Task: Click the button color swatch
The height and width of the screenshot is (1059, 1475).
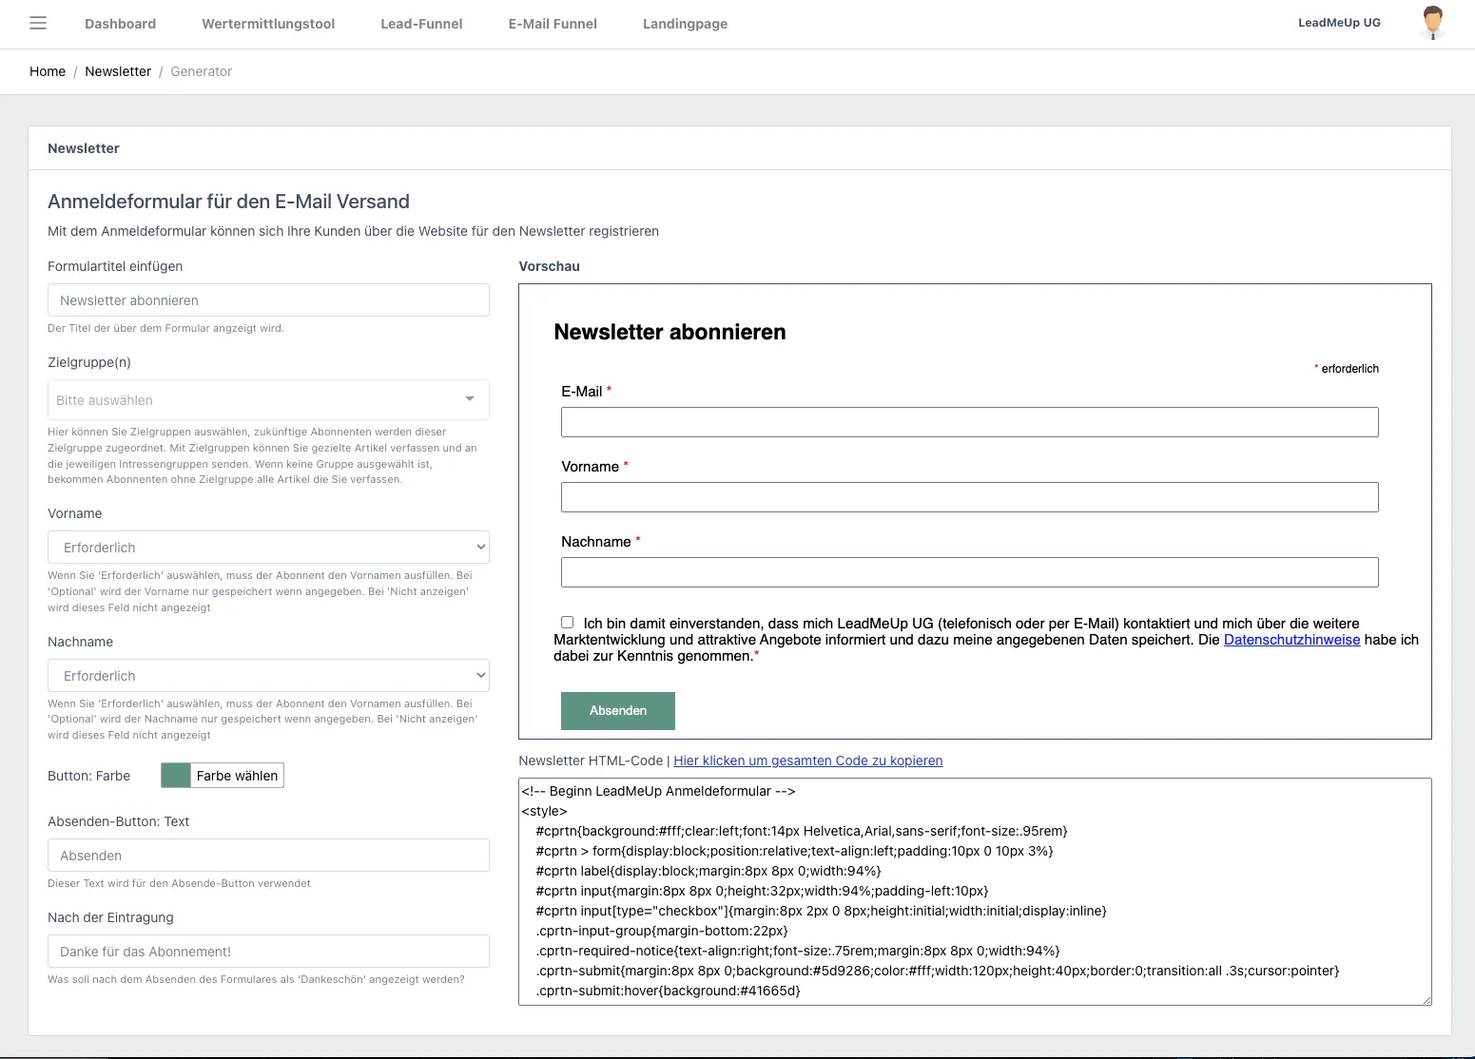Action: point(176,776)
